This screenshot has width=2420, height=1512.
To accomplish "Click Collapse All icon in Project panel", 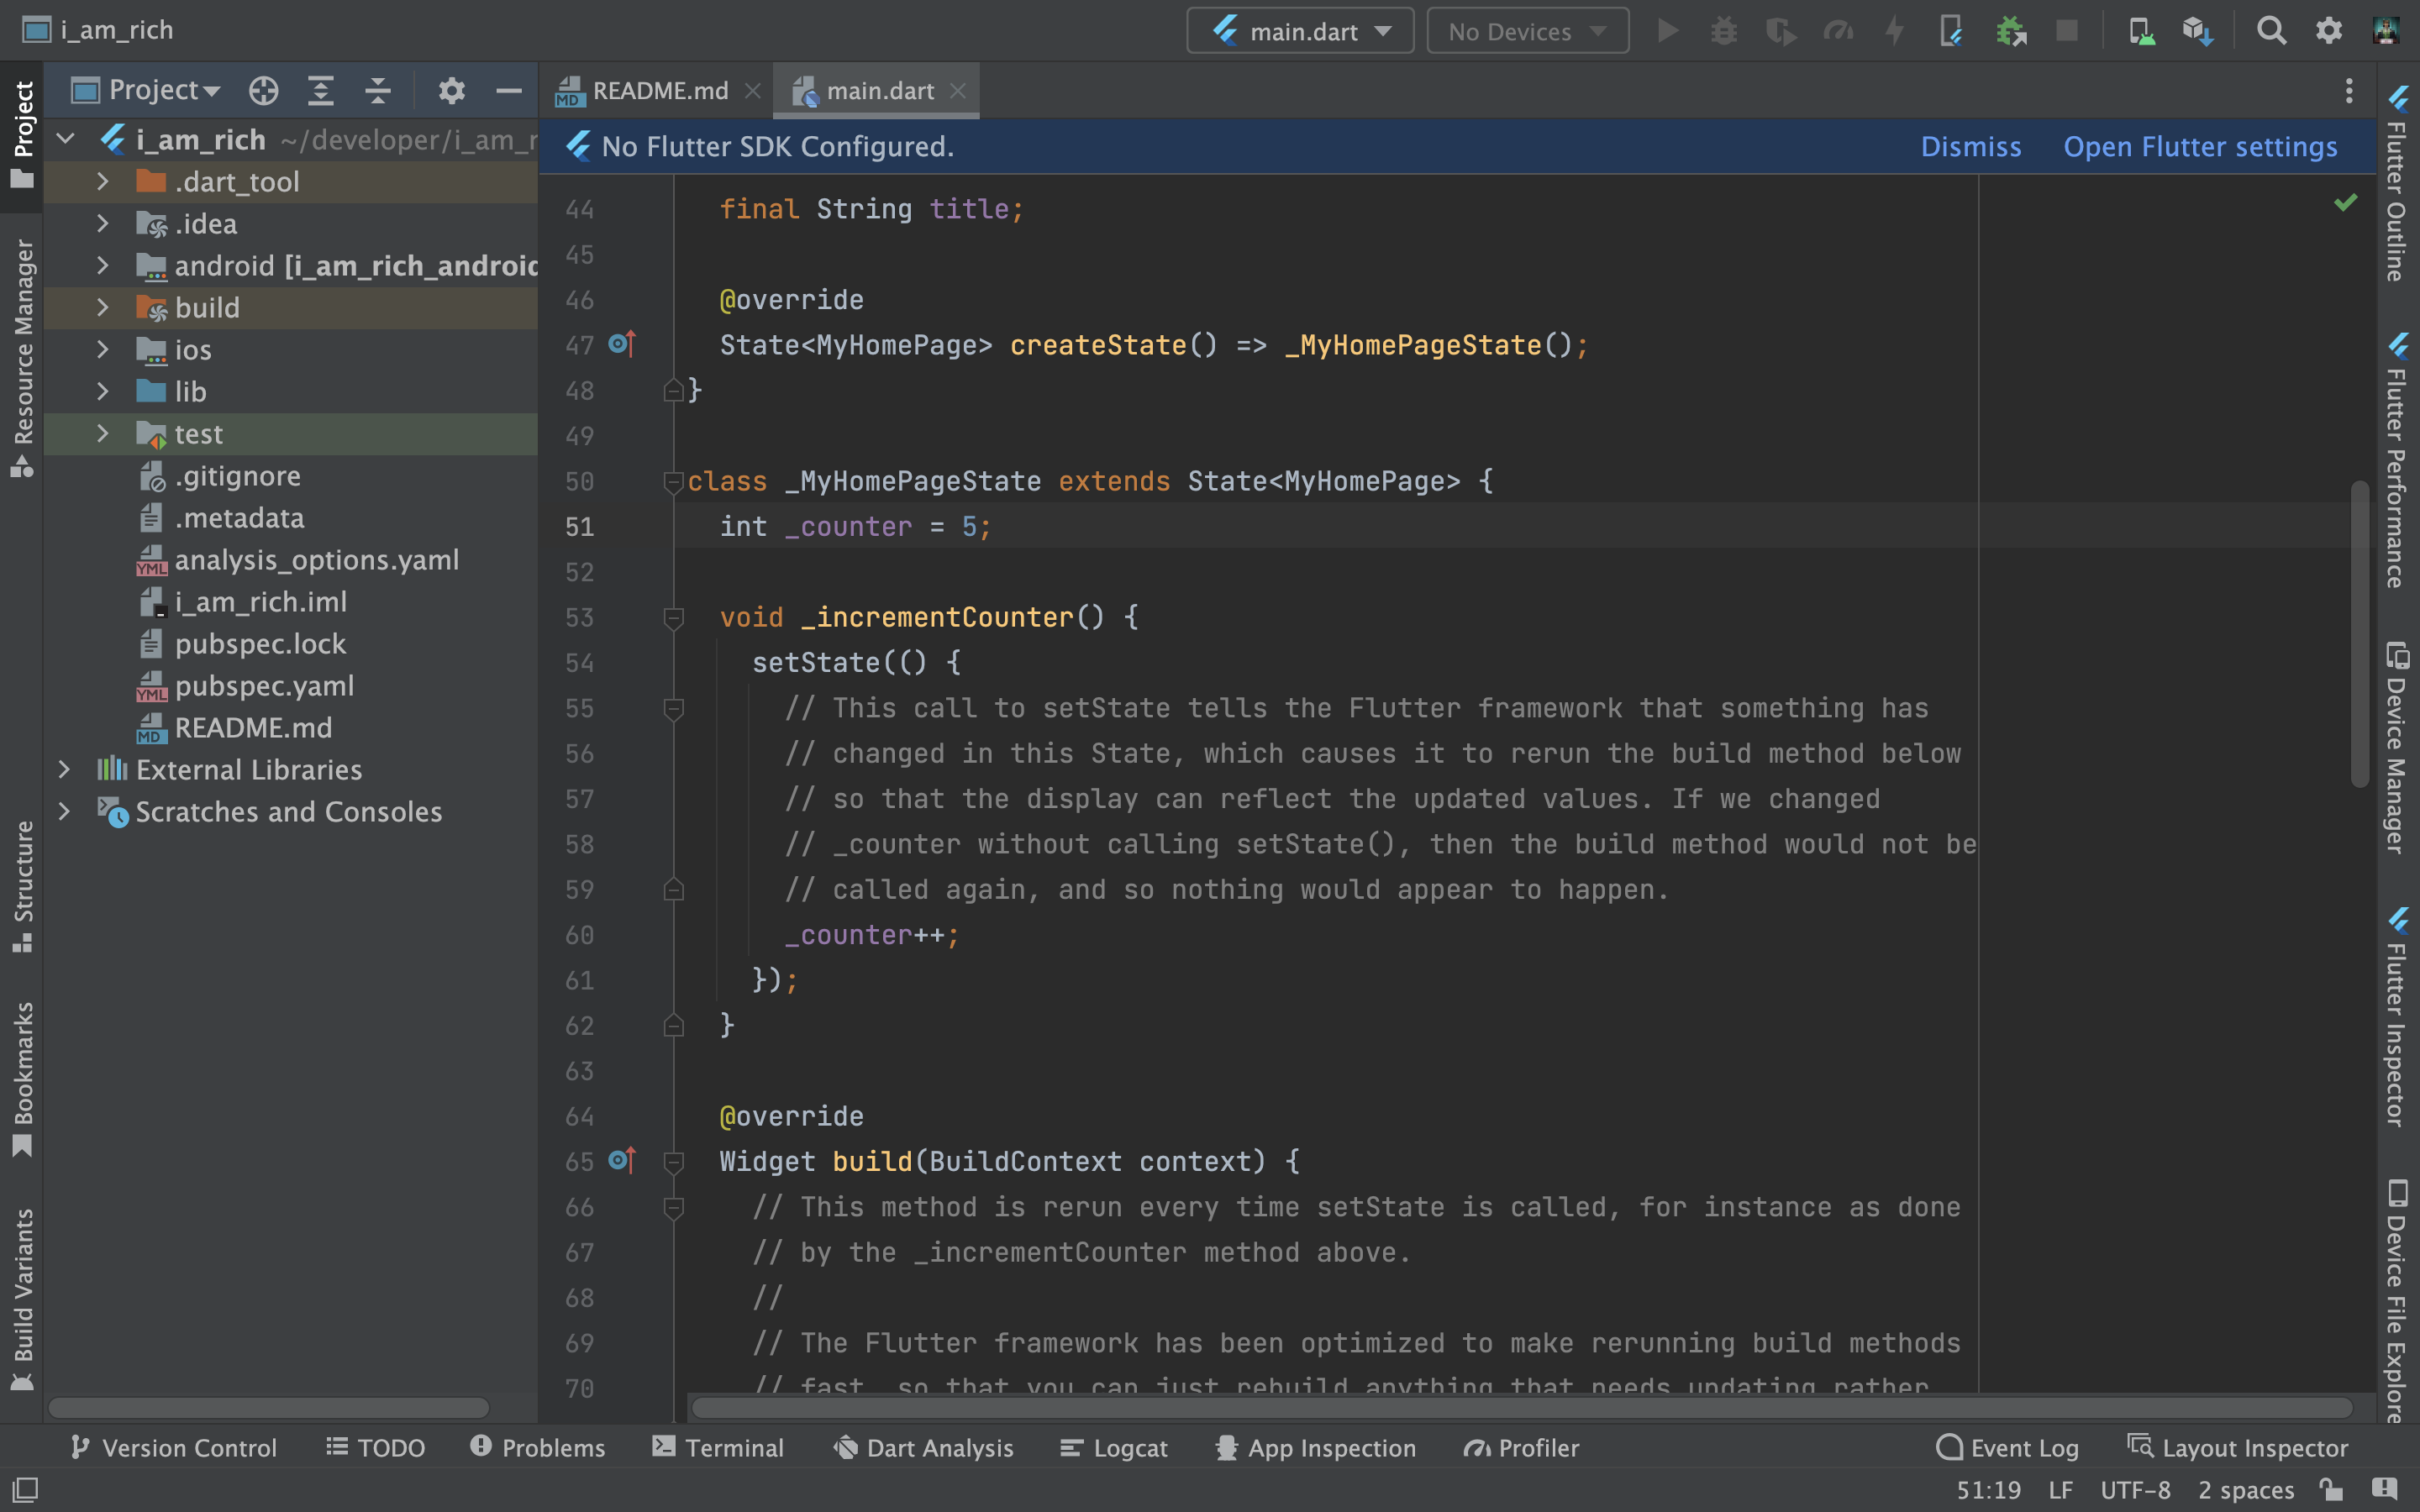I will (x=377, y=91).
